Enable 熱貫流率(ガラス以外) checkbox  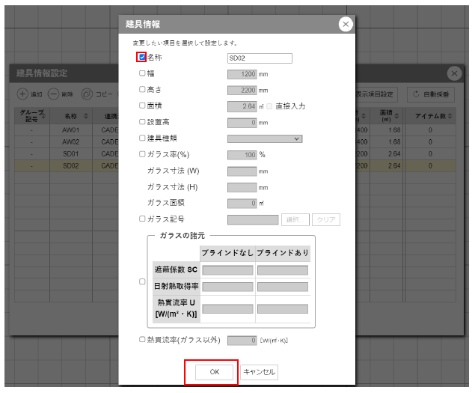tap(142, 340)
